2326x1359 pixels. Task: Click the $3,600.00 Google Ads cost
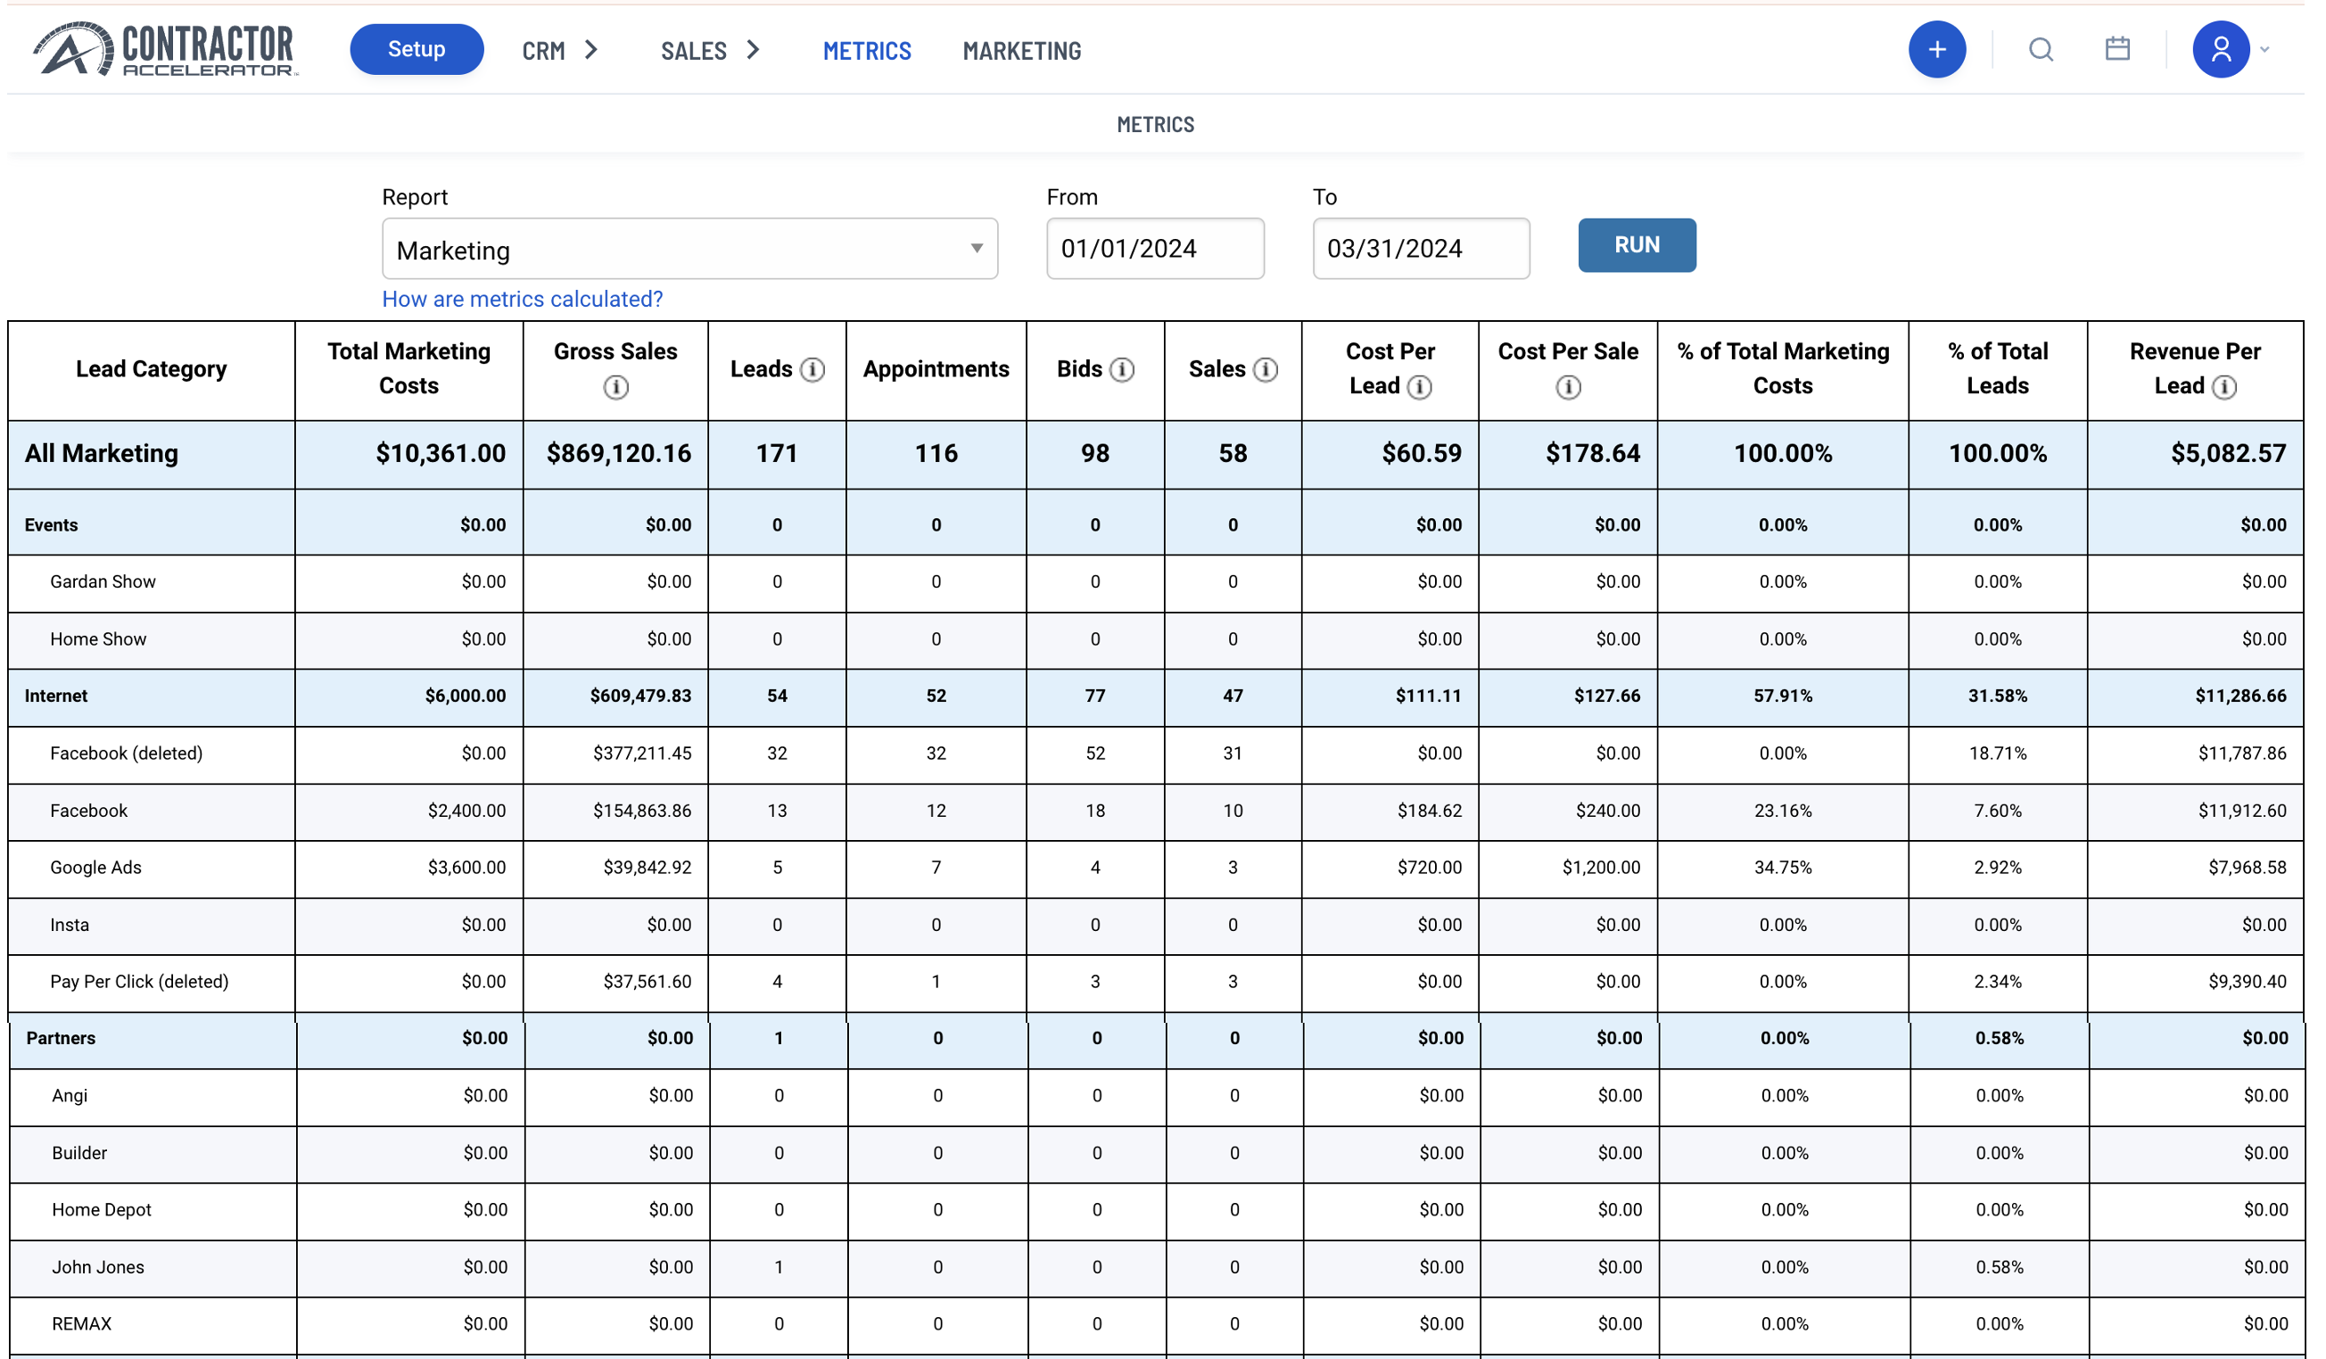(x=466, y=868)
